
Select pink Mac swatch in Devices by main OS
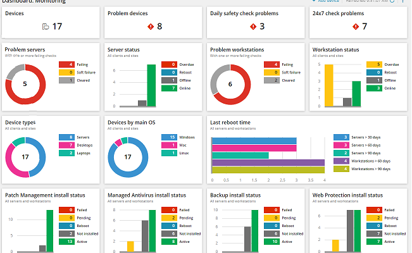coord(169,145)
